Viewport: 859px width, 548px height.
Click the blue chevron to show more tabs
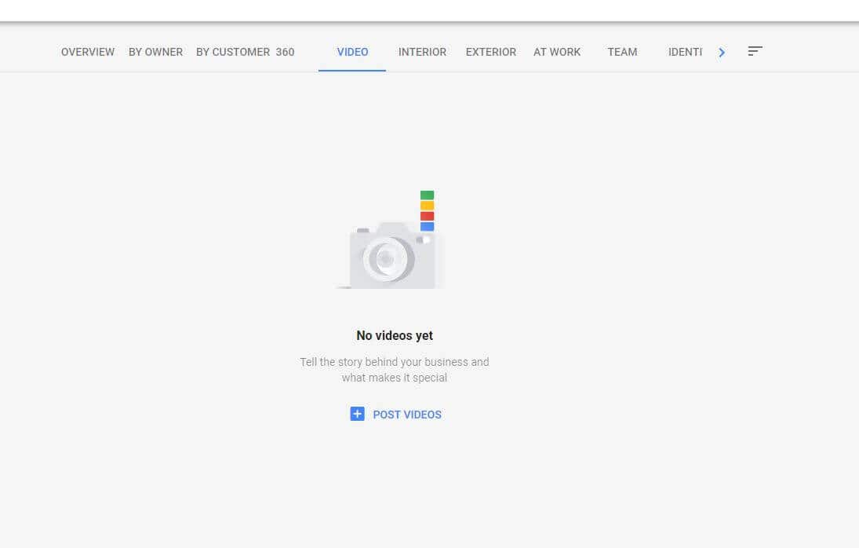coord(722,52)
